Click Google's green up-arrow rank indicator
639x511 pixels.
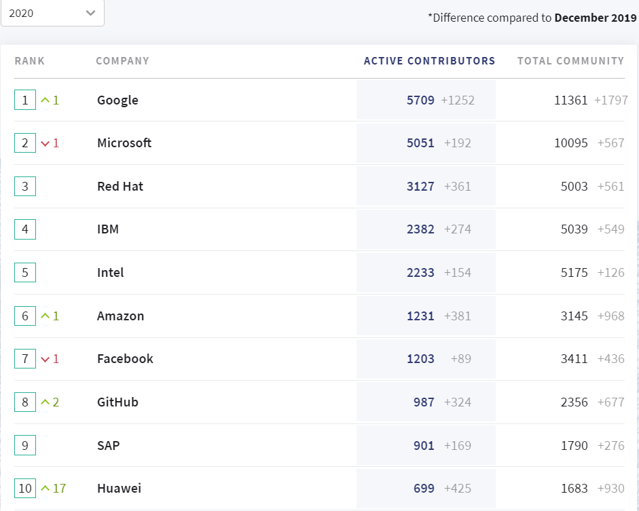pyautogui.click(x=45, y=100)
